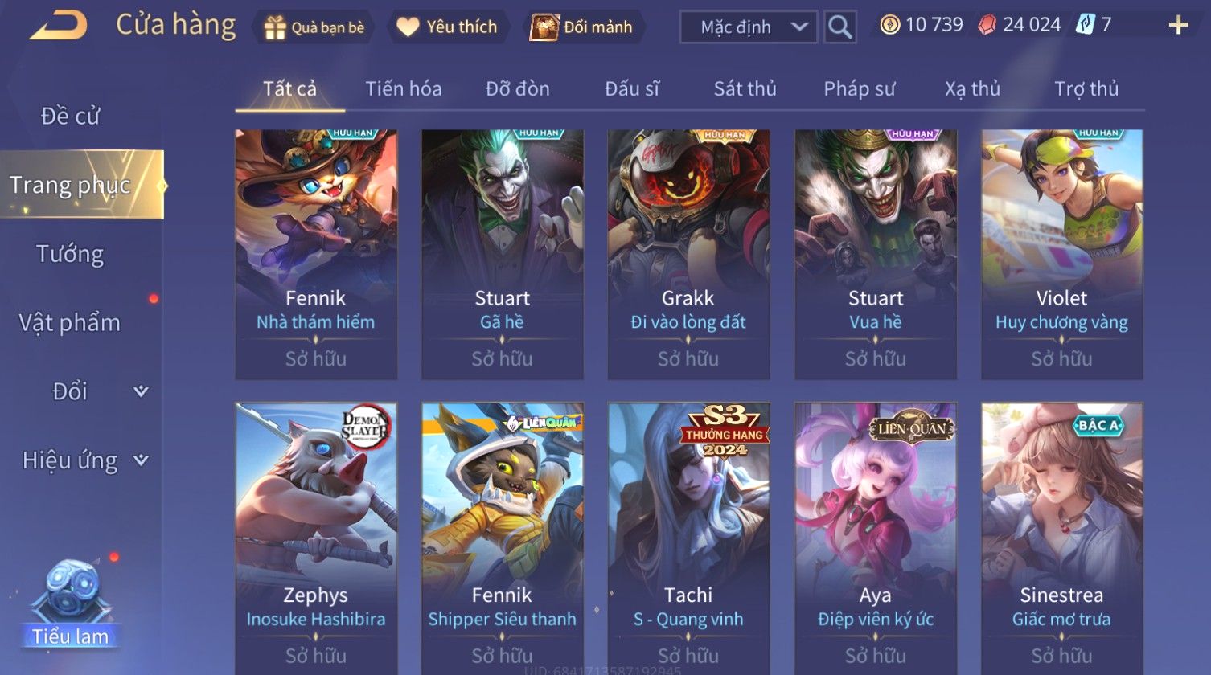Open Đổi mảnh chest exchange

584,27
